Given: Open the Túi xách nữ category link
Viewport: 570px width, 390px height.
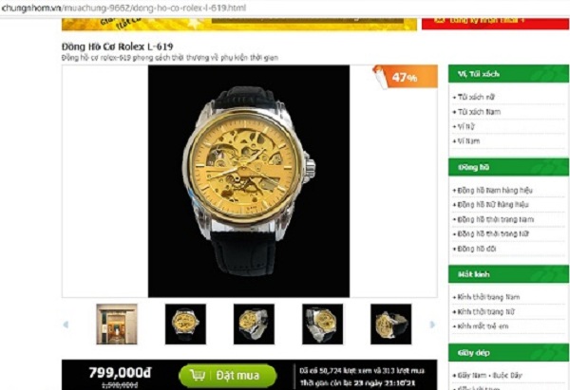Looking at the screenshot, I should pyautogui.click(x=476, y=97).
